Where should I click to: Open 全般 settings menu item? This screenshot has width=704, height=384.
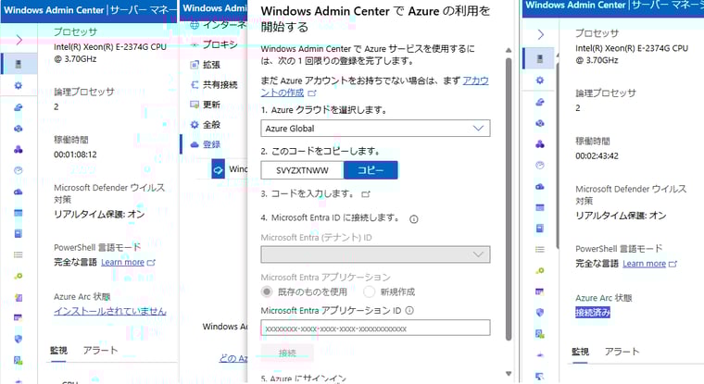click(x=206, y=125)
